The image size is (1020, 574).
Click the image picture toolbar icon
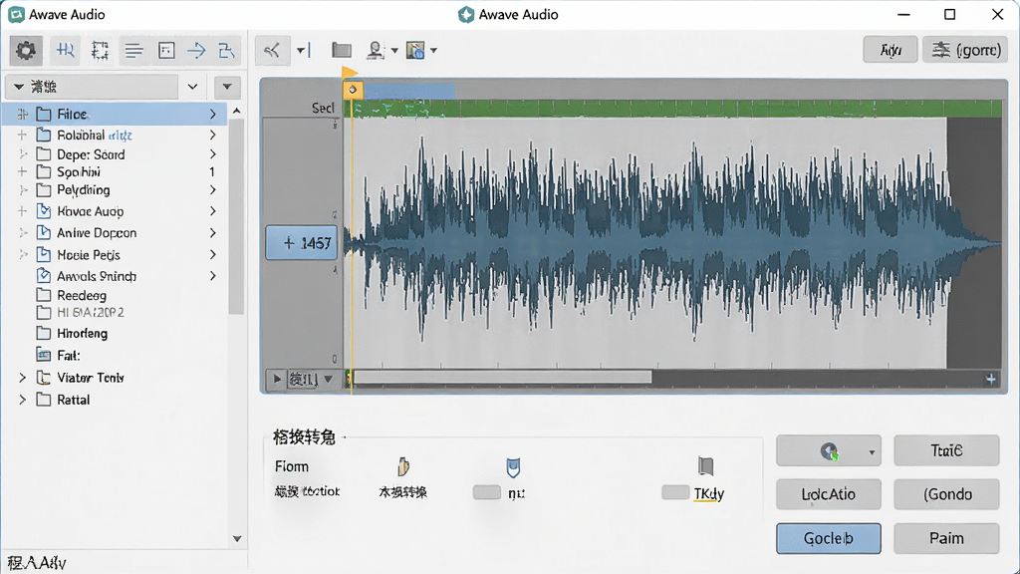pos(414,50)
